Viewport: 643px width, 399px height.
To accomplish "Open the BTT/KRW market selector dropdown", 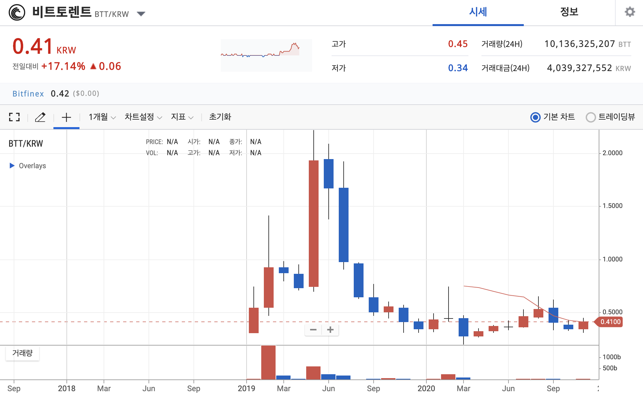I will pos(141,14).
